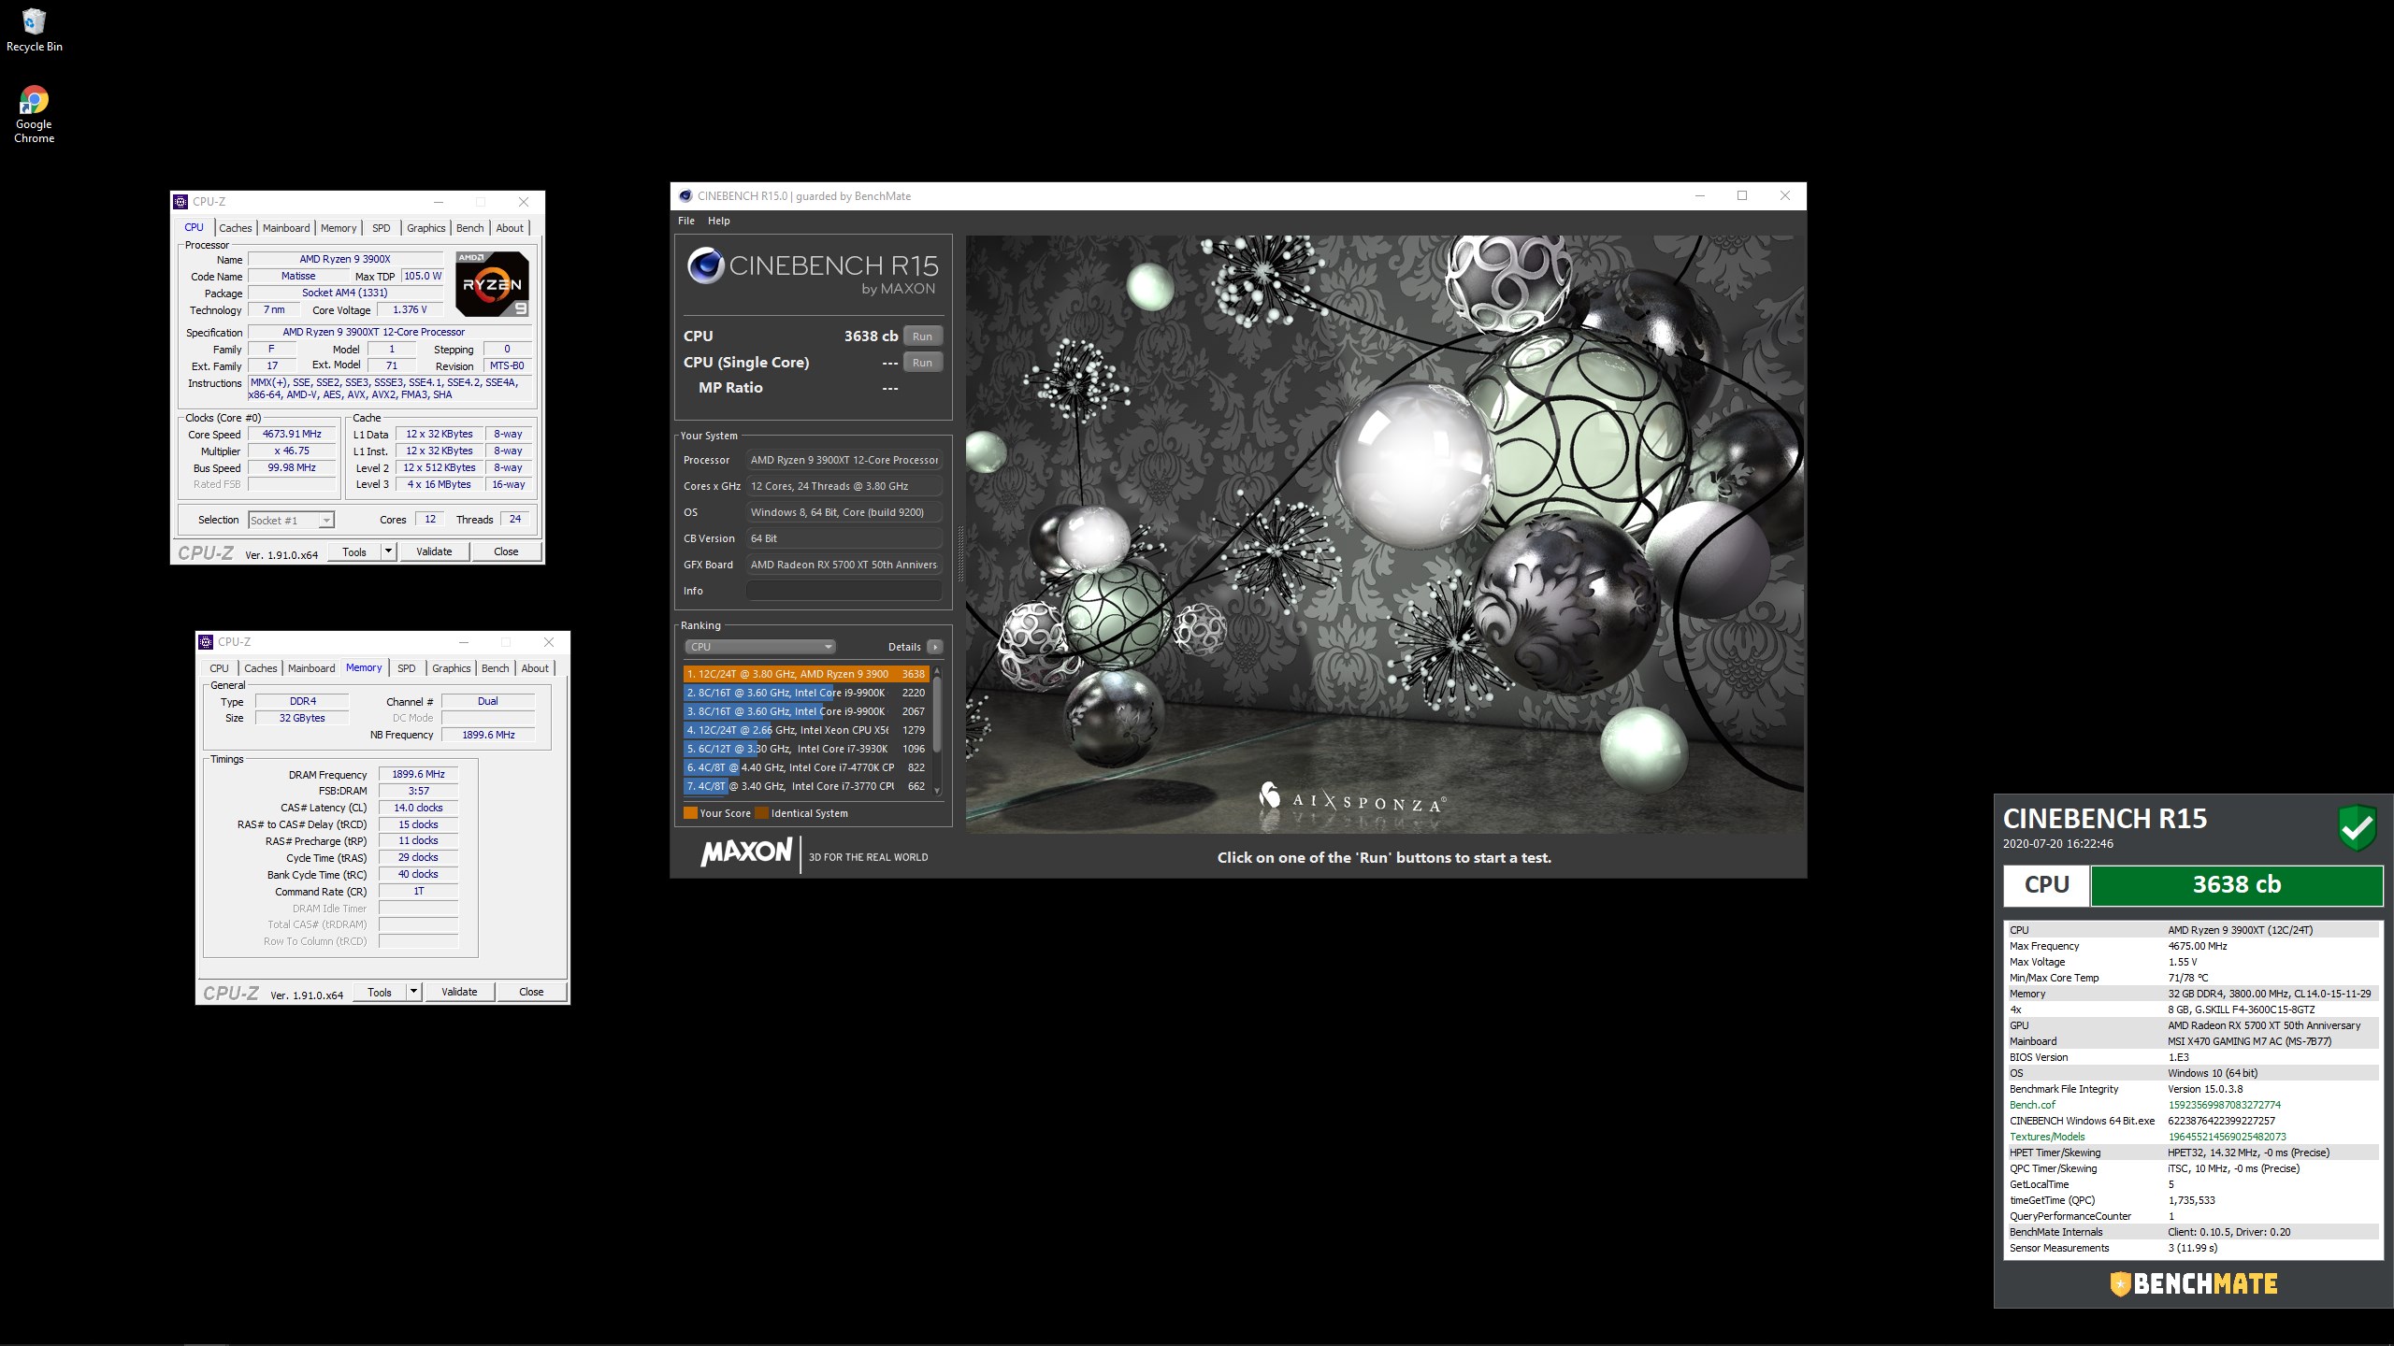This screenshot has height=1346, width=2394.
Task: Maximize the Cinebench window
Action: point(1742,195)
